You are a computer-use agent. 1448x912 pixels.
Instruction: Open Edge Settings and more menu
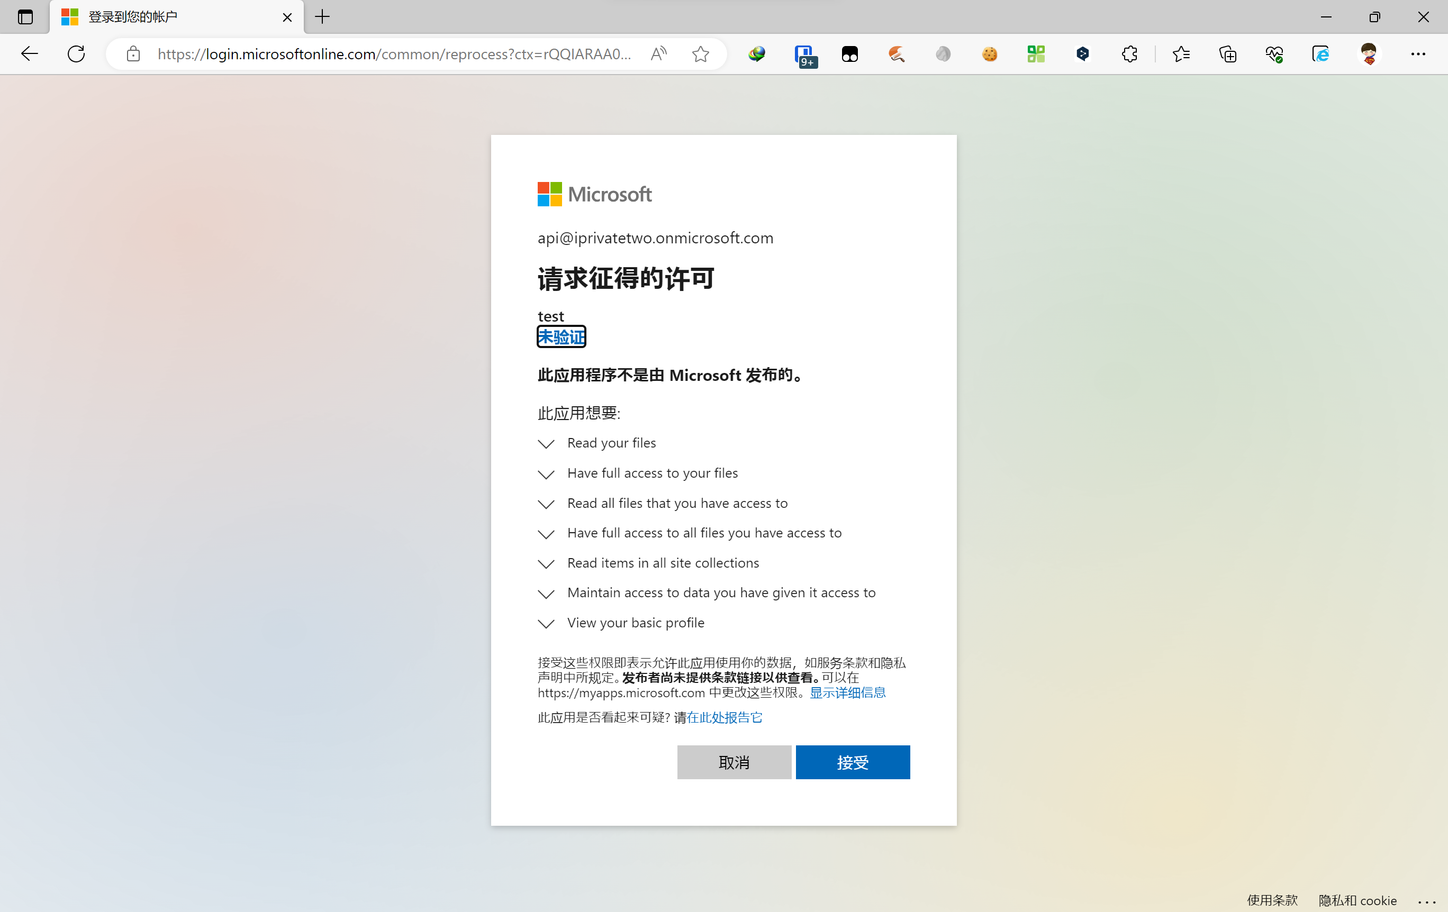pyautogui.click(x=1418, y=54)
